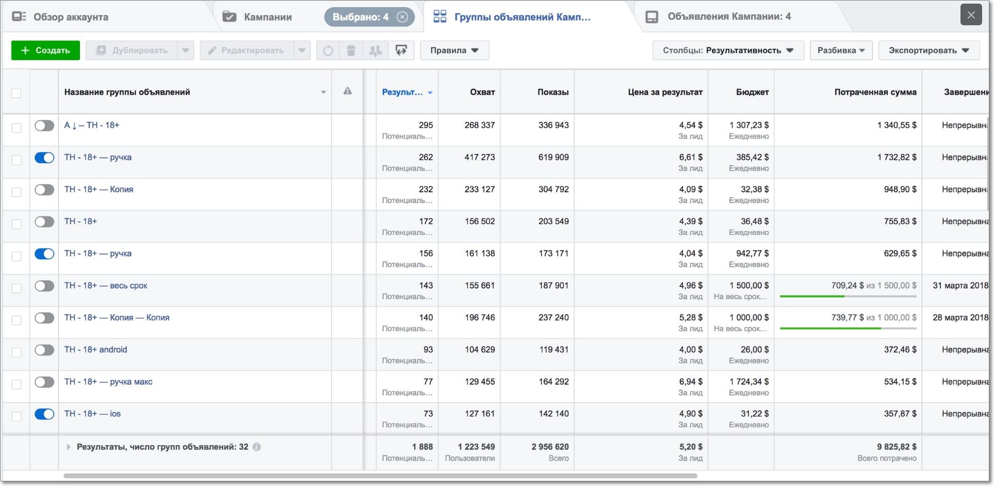Click the info icon next to results count

(x=256, y=447)
